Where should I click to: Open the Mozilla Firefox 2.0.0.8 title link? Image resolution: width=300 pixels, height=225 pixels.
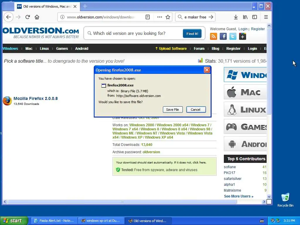[35, 98]
